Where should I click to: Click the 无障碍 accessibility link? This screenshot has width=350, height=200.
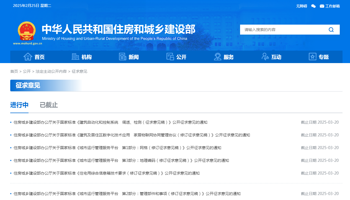click(x=302, y=6)
